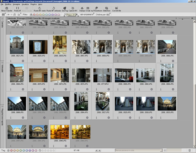Screen dimensions: 196x153
Task: Open the GeoTag tool
Action: pos(65,9)
